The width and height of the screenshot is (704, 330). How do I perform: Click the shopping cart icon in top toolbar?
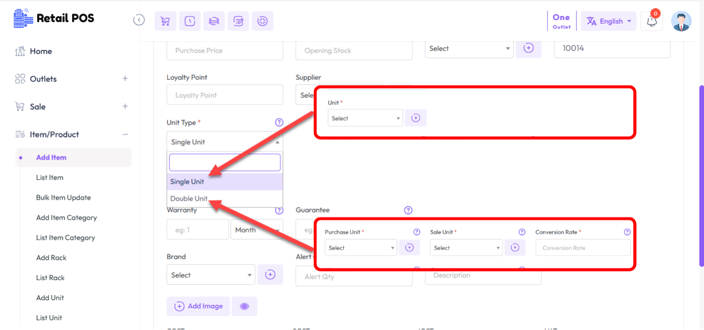coord(165,21)
